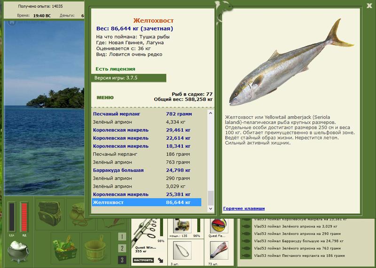Click the НАСТРОИТЬ button
The height and width of the screenshot is (268, 376).
(143, 260)
